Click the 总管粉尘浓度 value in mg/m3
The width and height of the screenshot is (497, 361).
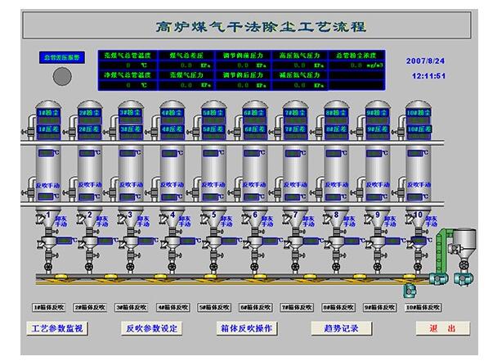click(x=356, y=65)
